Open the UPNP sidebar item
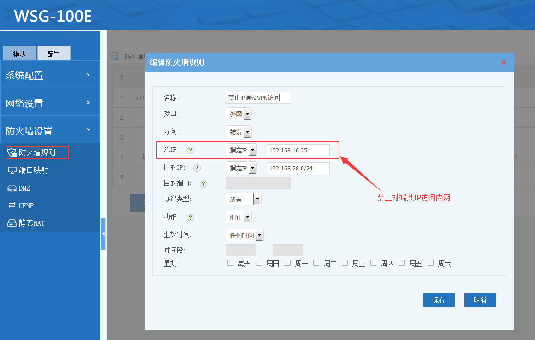 (x=26, y=205)
